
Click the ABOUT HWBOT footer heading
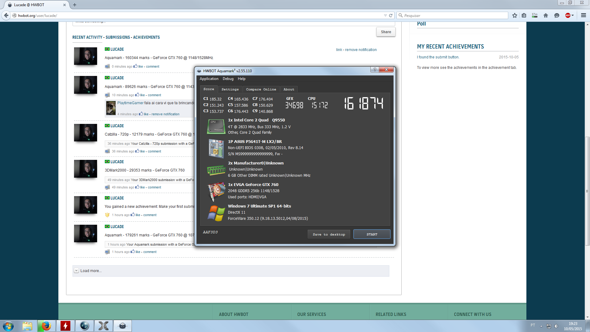234,314
